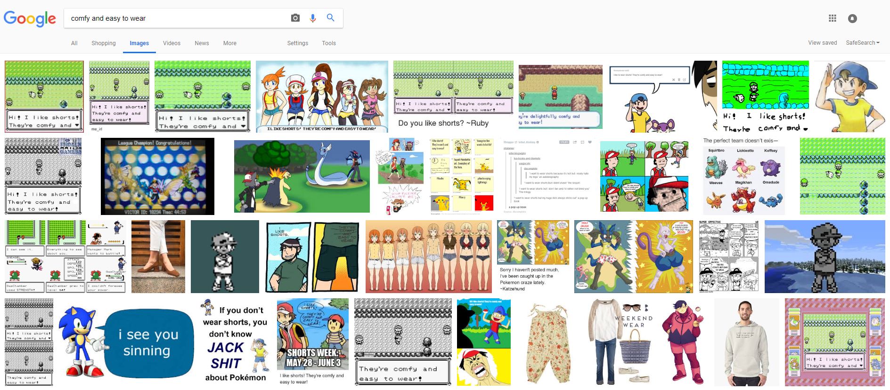The image size is (890, 390).
Task: Open the 'I like shorts' bearded man comic
Action: click(312, 256)
